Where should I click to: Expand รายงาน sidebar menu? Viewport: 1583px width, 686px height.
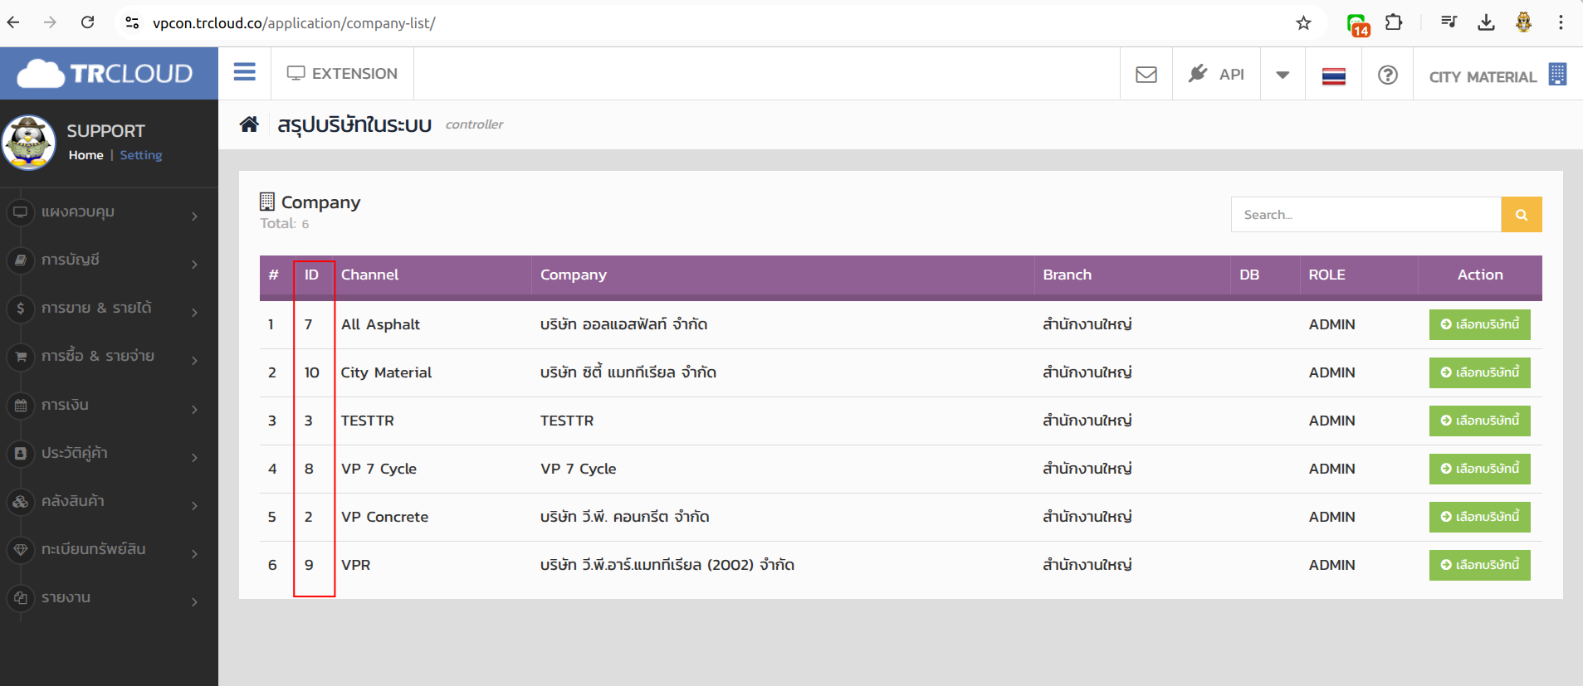109,598
